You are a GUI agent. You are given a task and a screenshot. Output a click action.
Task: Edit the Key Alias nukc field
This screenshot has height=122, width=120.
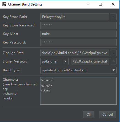coord(78,34)
